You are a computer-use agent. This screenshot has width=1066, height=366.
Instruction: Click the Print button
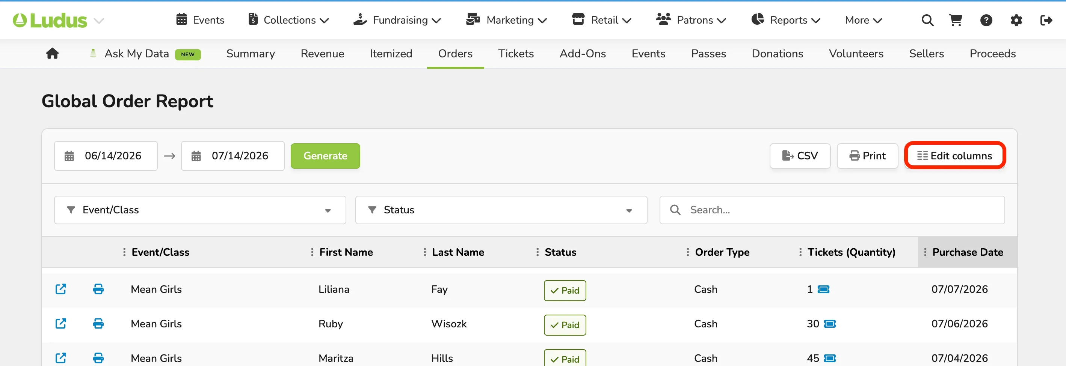(867, 156)
